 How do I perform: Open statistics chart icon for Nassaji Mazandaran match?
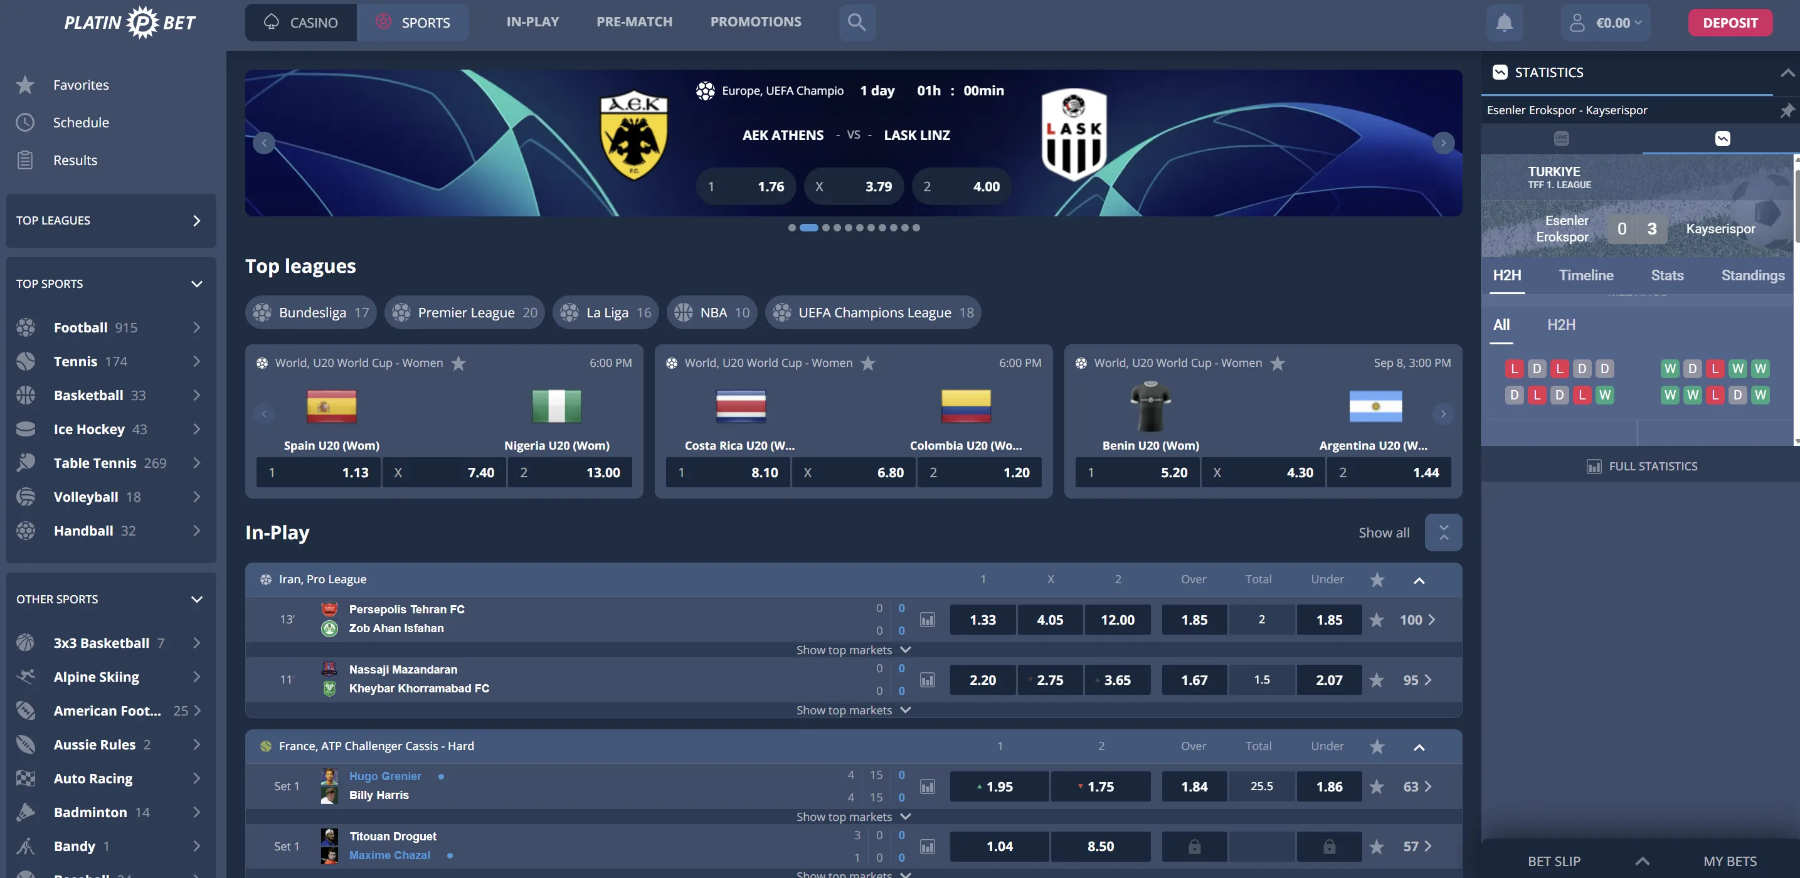coord(927,680)
